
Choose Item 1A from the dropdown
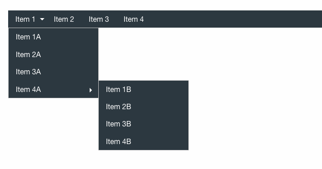click(x=53, y=37)
